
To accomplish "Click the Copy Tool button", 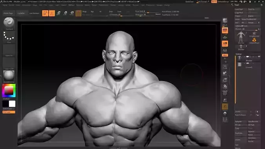I will 241,13.
